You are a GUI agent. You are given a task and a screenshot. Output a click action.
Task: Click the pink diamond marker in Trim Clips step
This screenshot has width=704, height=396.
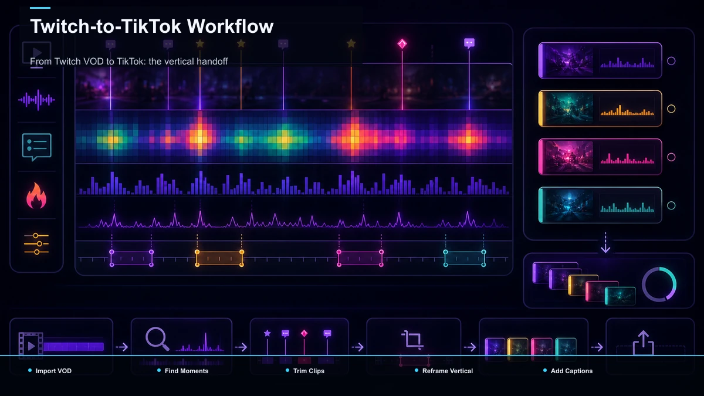pos(304,333)
